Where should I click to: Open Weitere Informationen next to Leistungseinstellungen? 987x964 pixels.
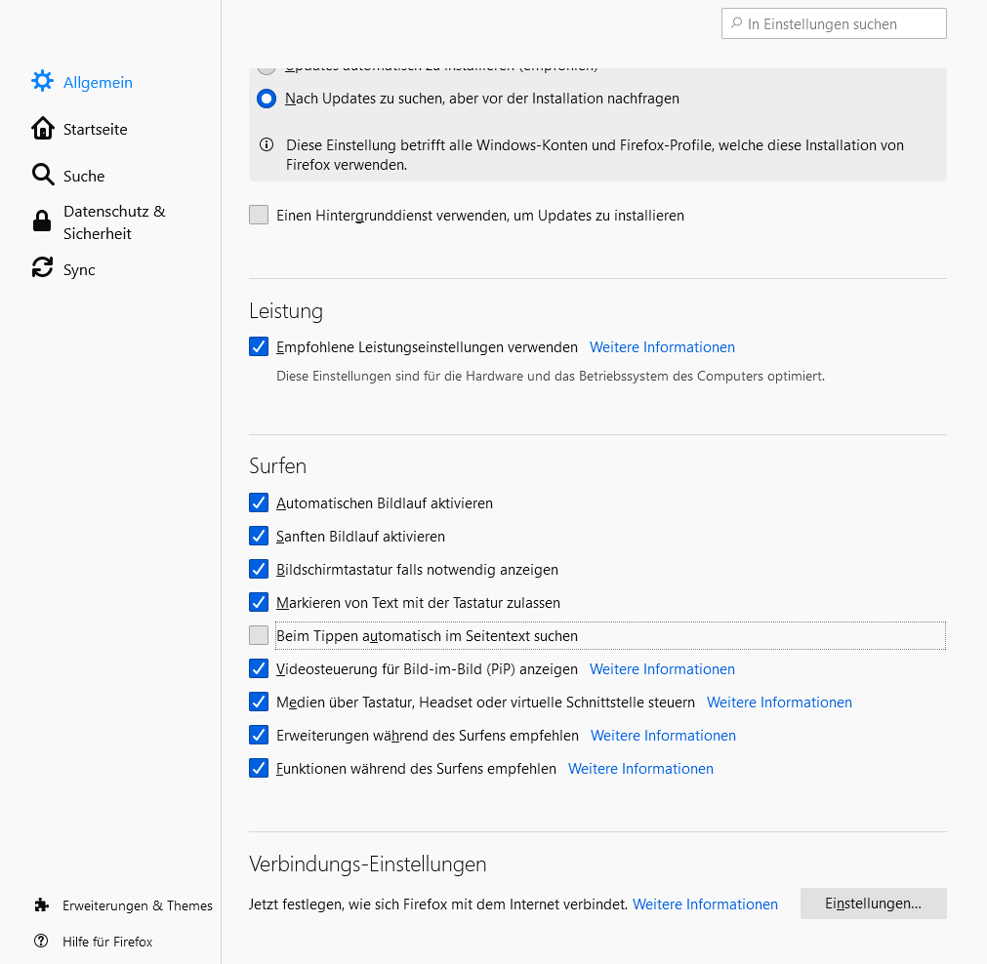[662, 347]
